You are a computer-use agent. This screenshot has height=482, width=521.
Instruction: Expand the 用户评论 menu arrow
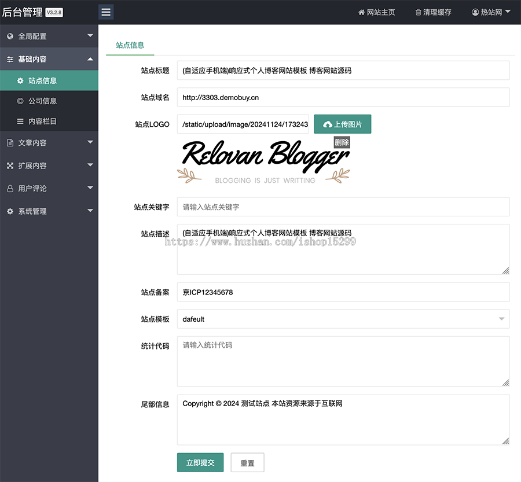tap(90, 187)
